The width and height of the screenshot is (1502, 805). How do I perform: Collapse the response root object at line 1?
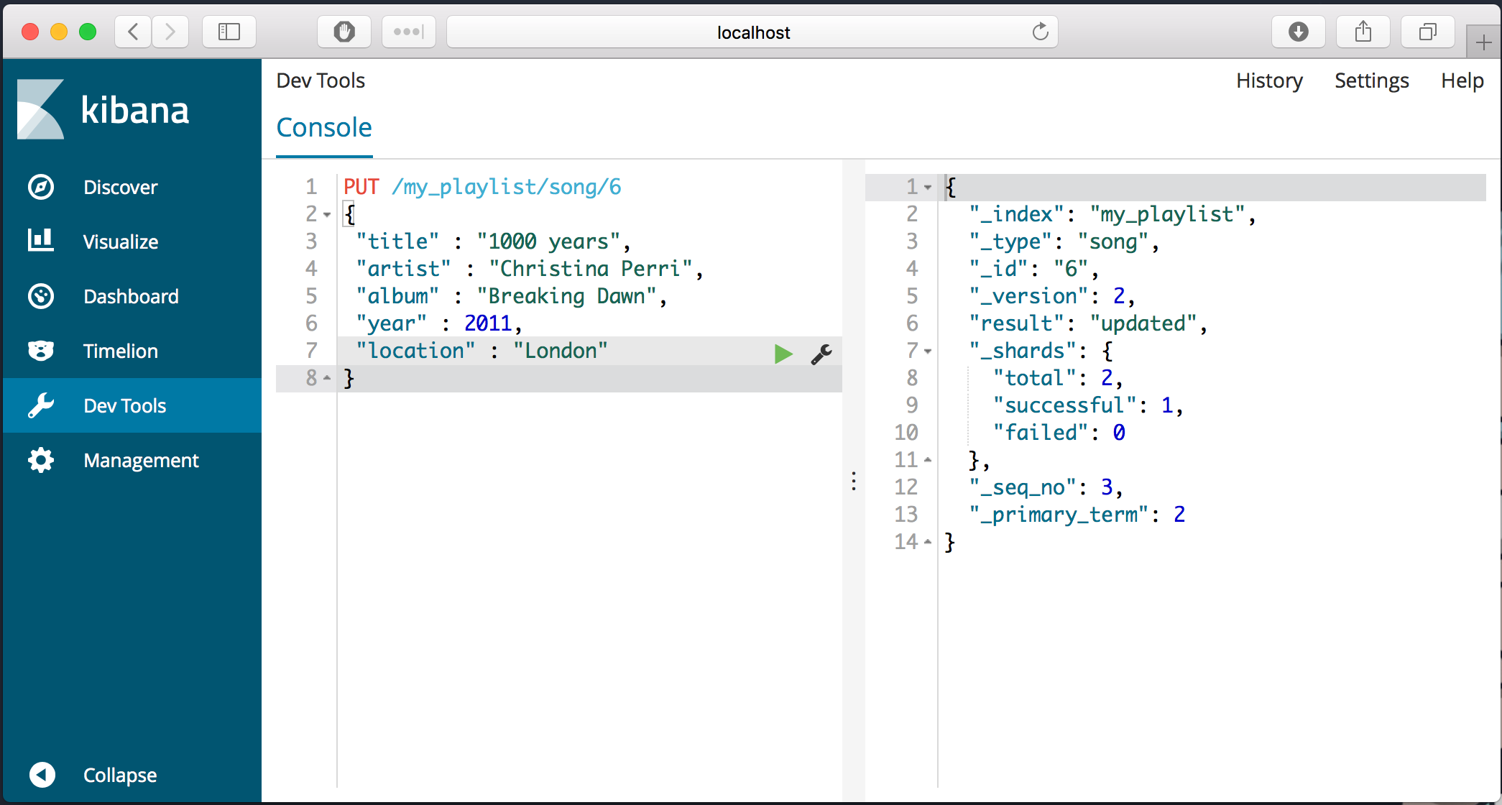[x=928, y=188]
